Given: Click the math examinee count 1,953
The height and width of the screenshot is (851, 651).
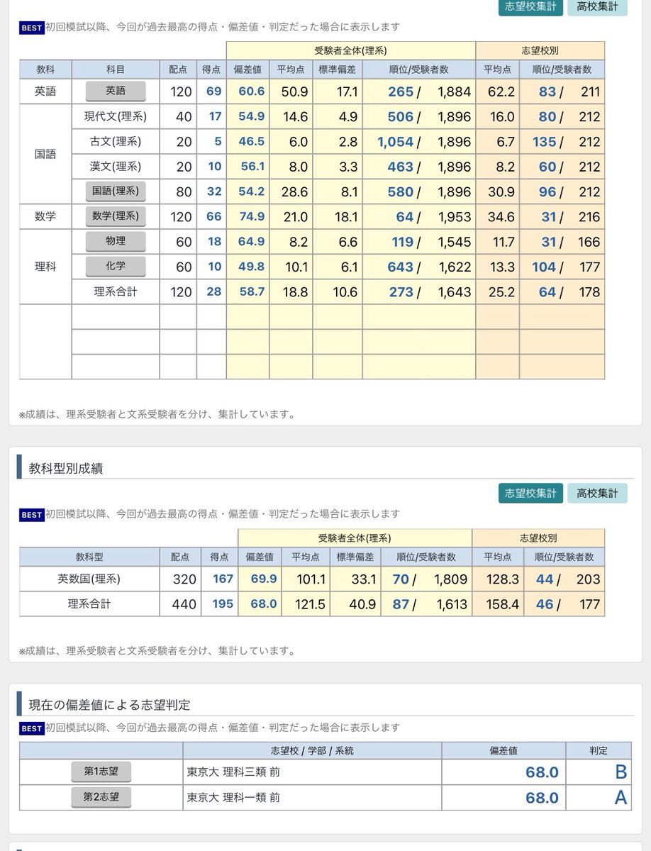Looking at the screenshot, I should (x=454, y=216).
